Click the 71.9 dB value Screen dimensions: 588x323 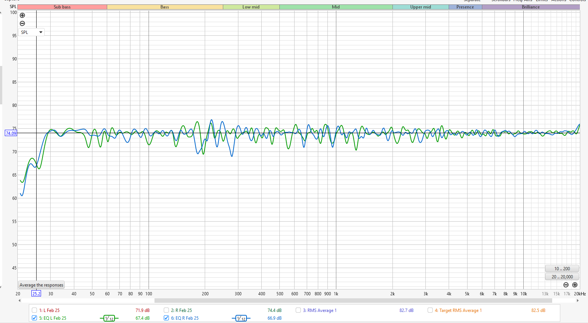(x=143, y=310)
